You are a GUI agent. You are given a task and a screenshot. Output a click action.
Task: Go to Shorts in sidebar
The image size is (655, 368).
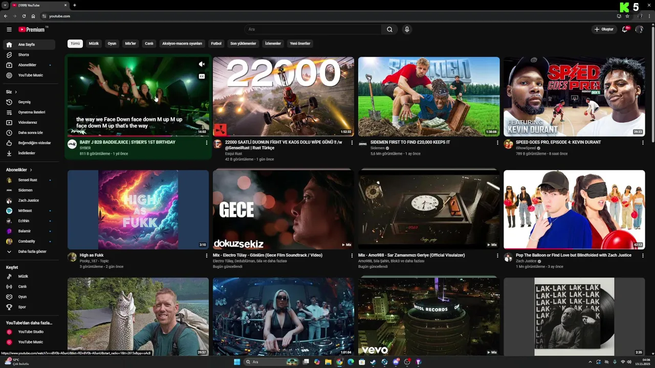click(x=28, y=55)
